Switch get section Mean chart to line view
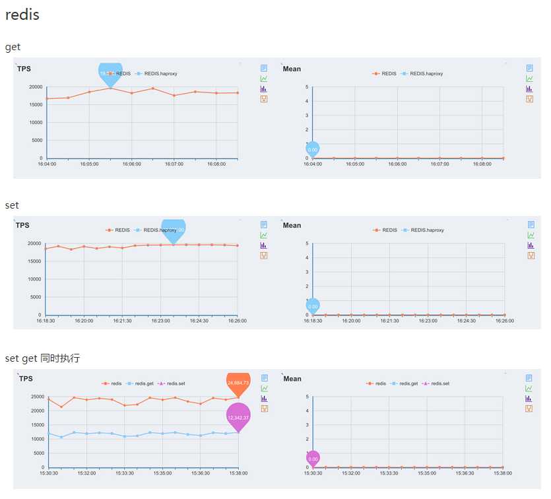The image size is (551, 499). point(530,79)
